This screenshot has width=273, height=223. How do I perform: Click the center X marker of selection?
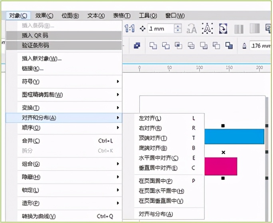224,152
